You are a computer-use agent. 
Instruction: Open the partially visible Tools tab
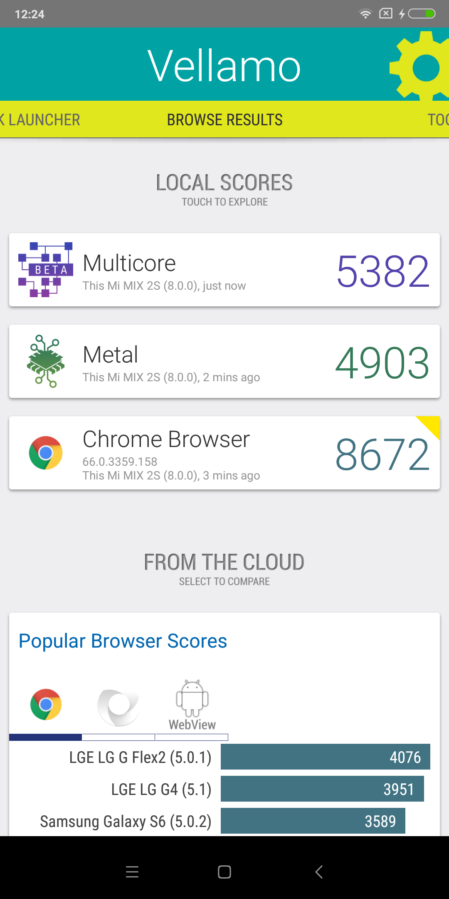438,120
